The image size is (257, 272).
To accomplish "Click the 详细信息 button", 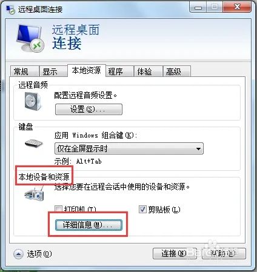I will (88, 225).
